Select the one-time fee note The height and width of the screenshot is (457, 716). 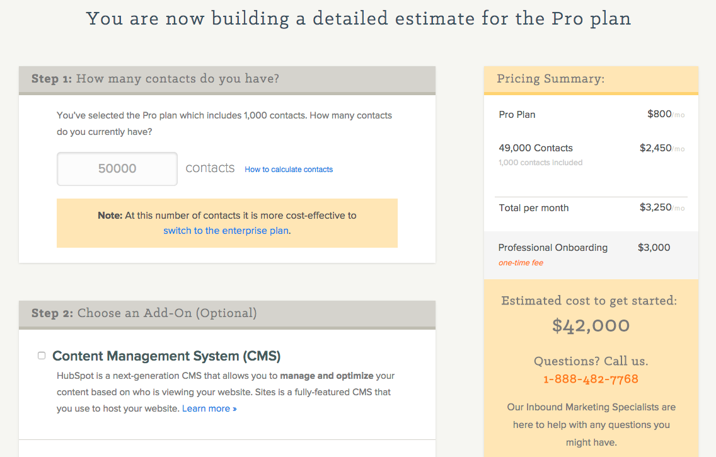point(521,263)
